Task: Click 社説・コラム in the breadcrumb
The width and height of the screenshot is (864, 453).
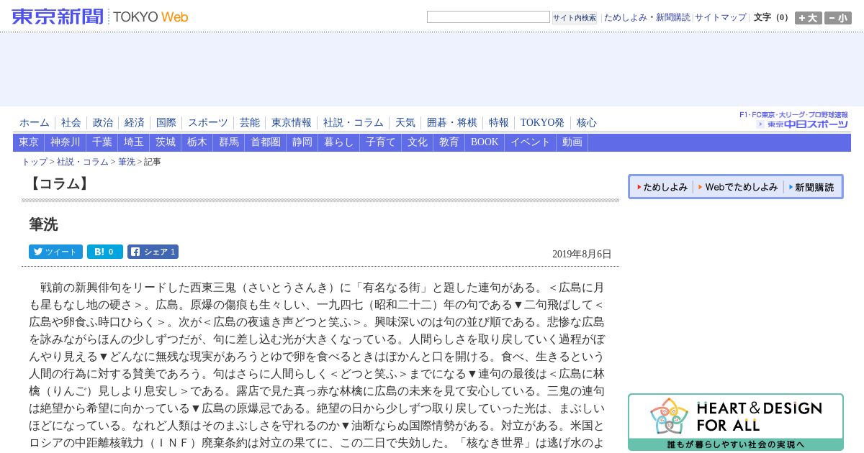Action: (x=83, y=162)
